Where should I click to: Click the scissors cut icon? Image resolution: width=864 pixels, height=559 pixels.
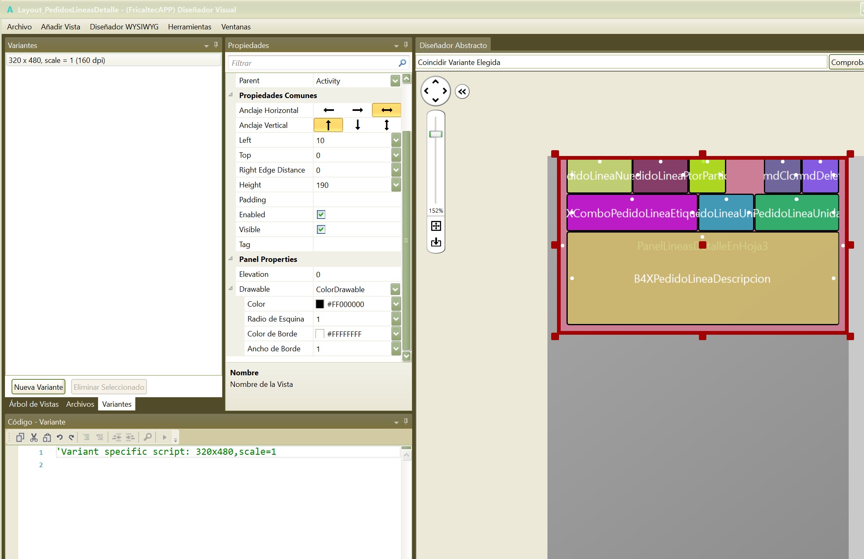[x=34, y=437]
